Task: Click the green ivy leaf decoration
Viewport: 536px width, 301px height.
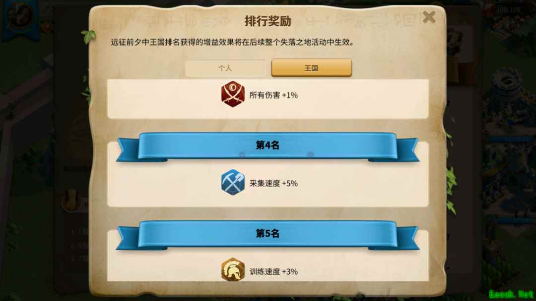Action: [x=88, y=36]
